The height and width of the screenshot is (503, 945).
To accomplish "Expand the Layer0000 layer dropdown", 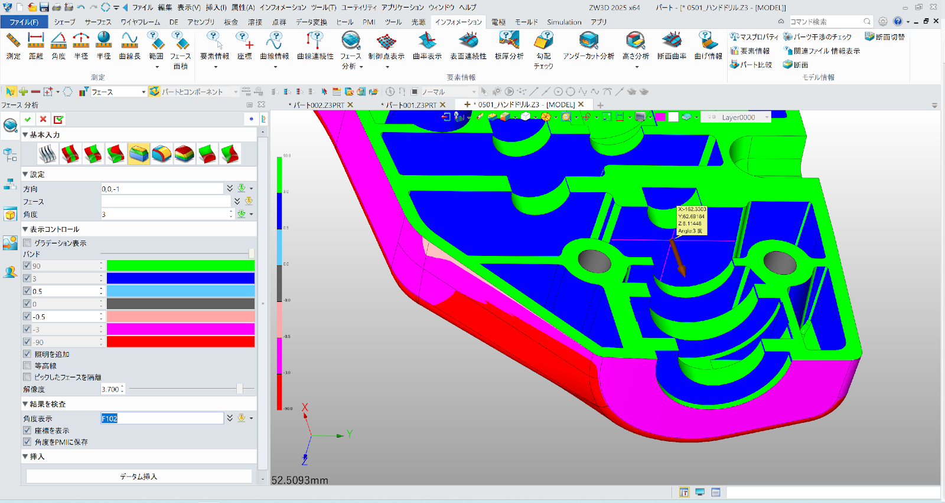I will tap(767, 117).
